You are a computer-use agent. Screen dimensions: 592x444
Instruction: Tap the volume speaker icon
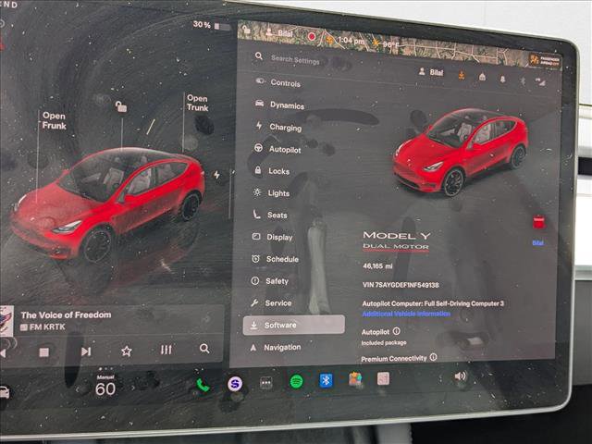[461, 376]
